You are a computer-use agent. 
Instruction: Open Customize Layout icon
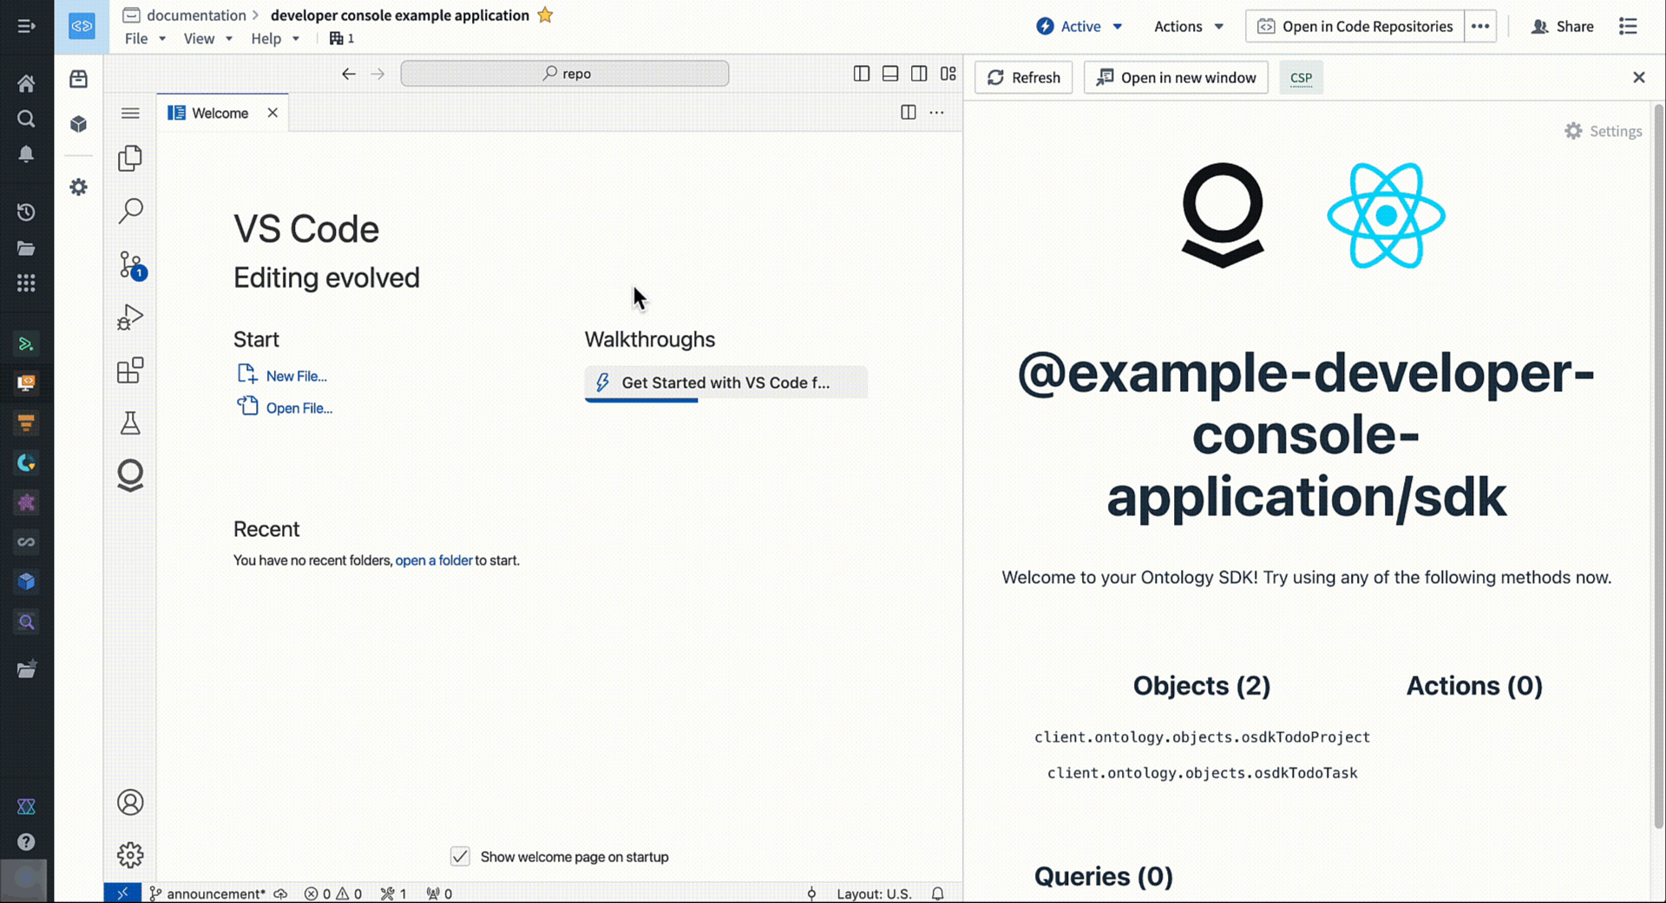tap(948, 74)
